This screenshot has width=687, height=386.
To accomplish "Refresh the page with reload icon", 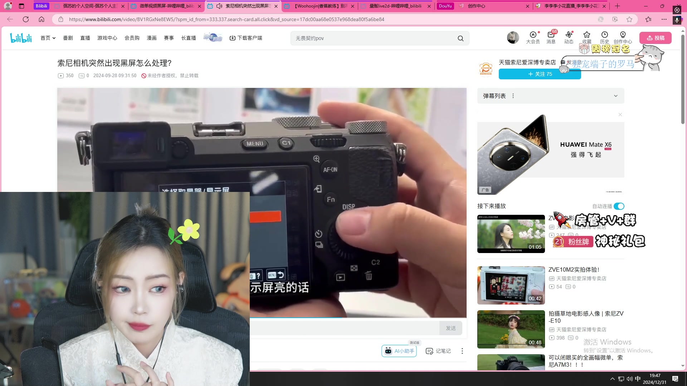I will (x=26, y=19).
